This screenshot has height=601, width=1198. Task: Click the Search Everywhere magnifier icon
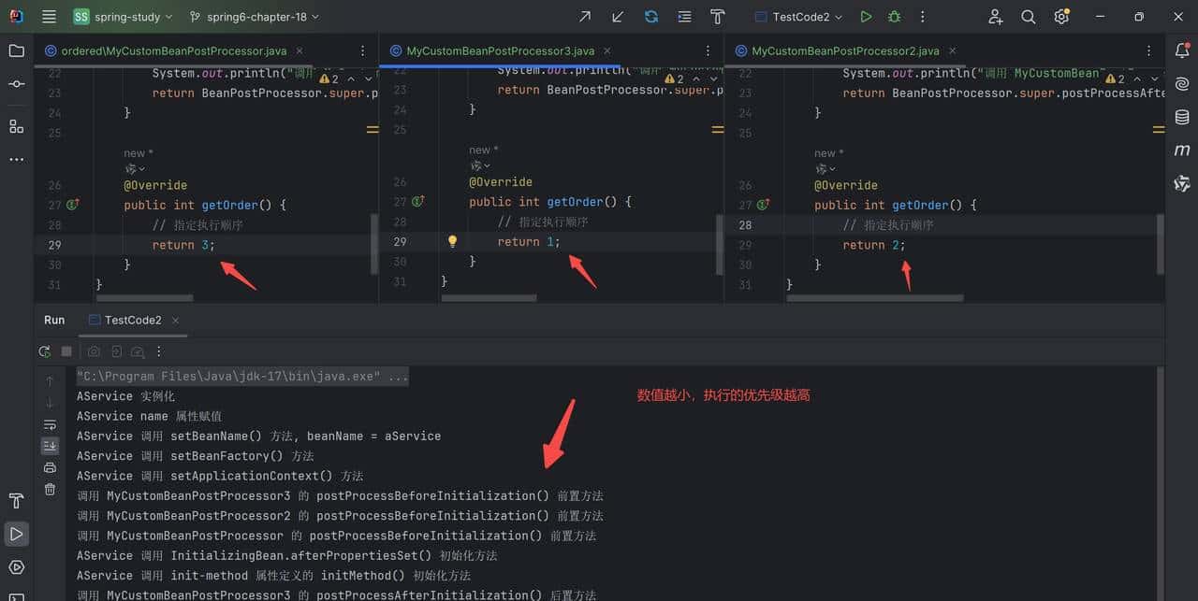pos(1028,17)
